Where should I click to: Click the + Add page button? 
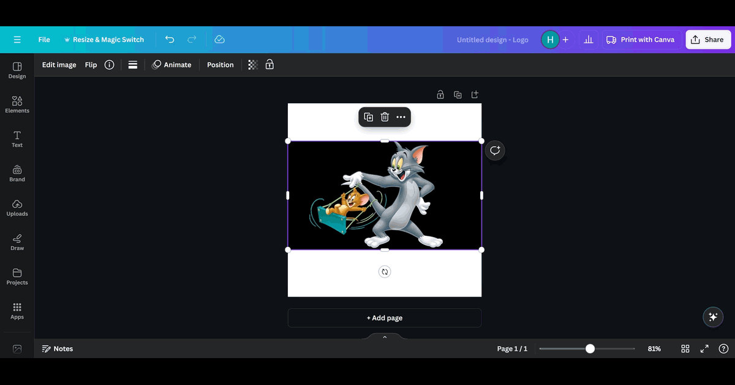coord(385,318)
